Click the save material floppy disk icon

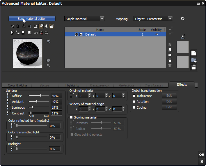tap(194, 67)
